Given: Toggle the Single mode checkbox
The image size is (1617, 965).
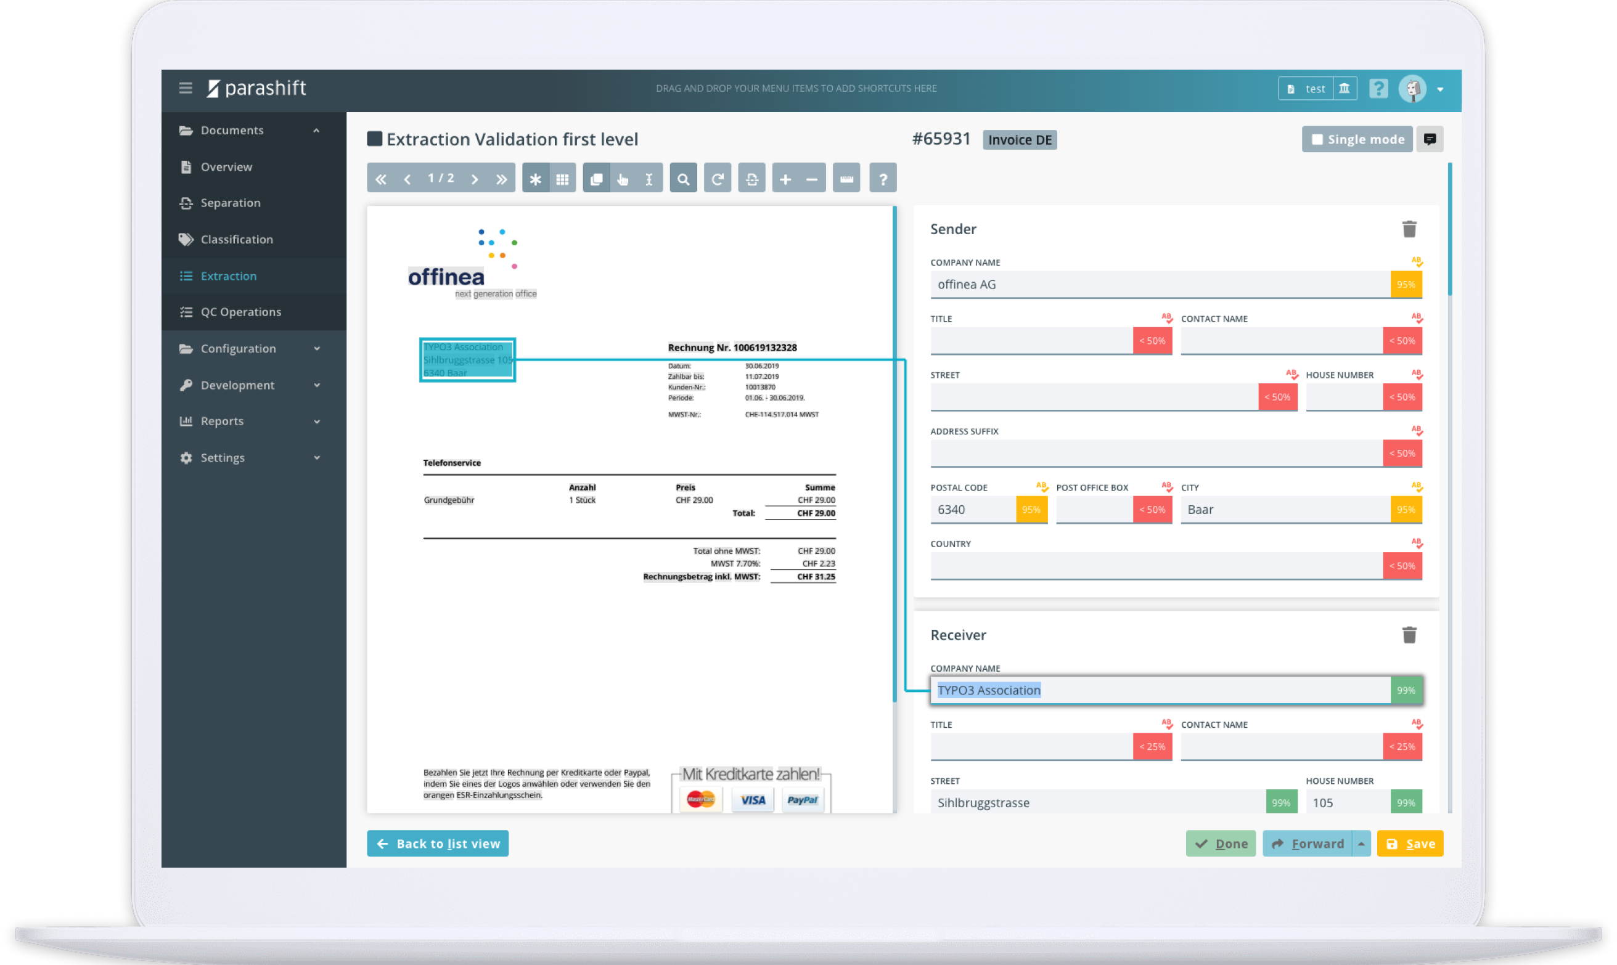Looking at the screenshot, I should [x=1317, y=140].
